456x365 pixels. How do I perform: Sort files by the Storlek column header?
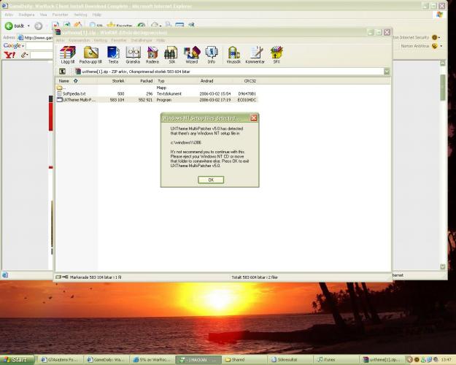pyautogui.click(x=117, y=81)
